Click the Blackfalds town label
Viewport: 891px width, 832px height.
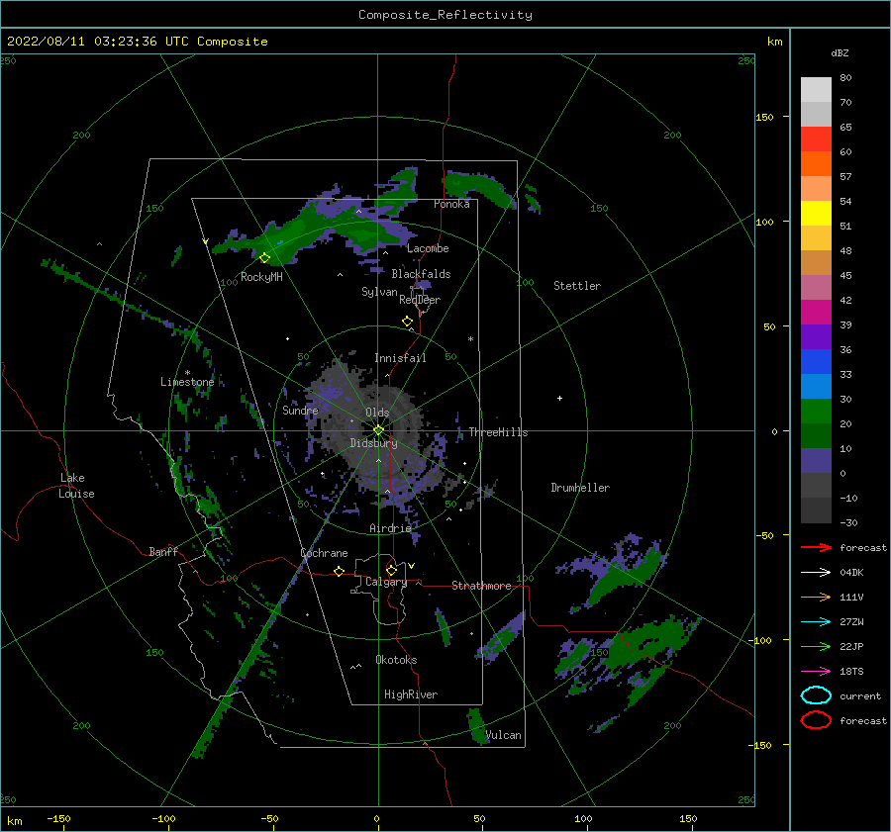[421, 274]
